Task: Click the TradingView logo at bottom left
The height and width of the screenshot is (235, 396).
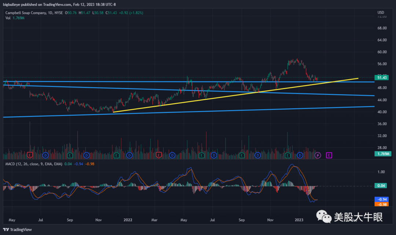Action: (x=18, y=230)
